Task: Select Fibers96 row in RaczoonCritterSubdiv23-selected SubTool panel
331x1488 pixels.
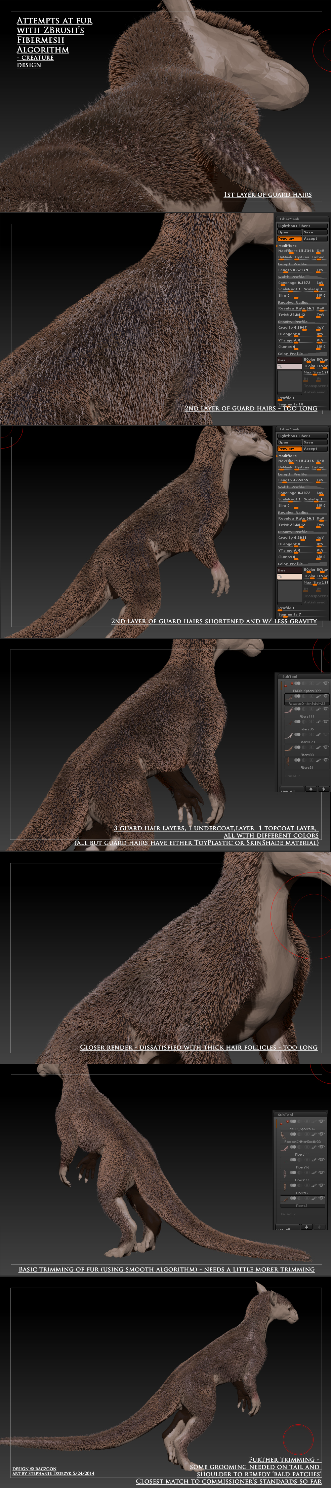Action: [x=307, y=725]
